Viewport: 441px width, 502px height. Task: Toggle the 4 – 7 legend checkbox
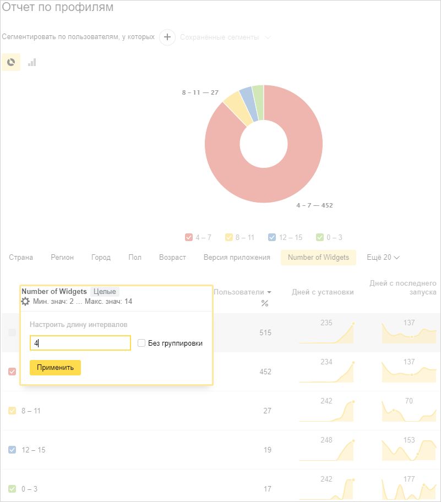(x=189, y=237)
